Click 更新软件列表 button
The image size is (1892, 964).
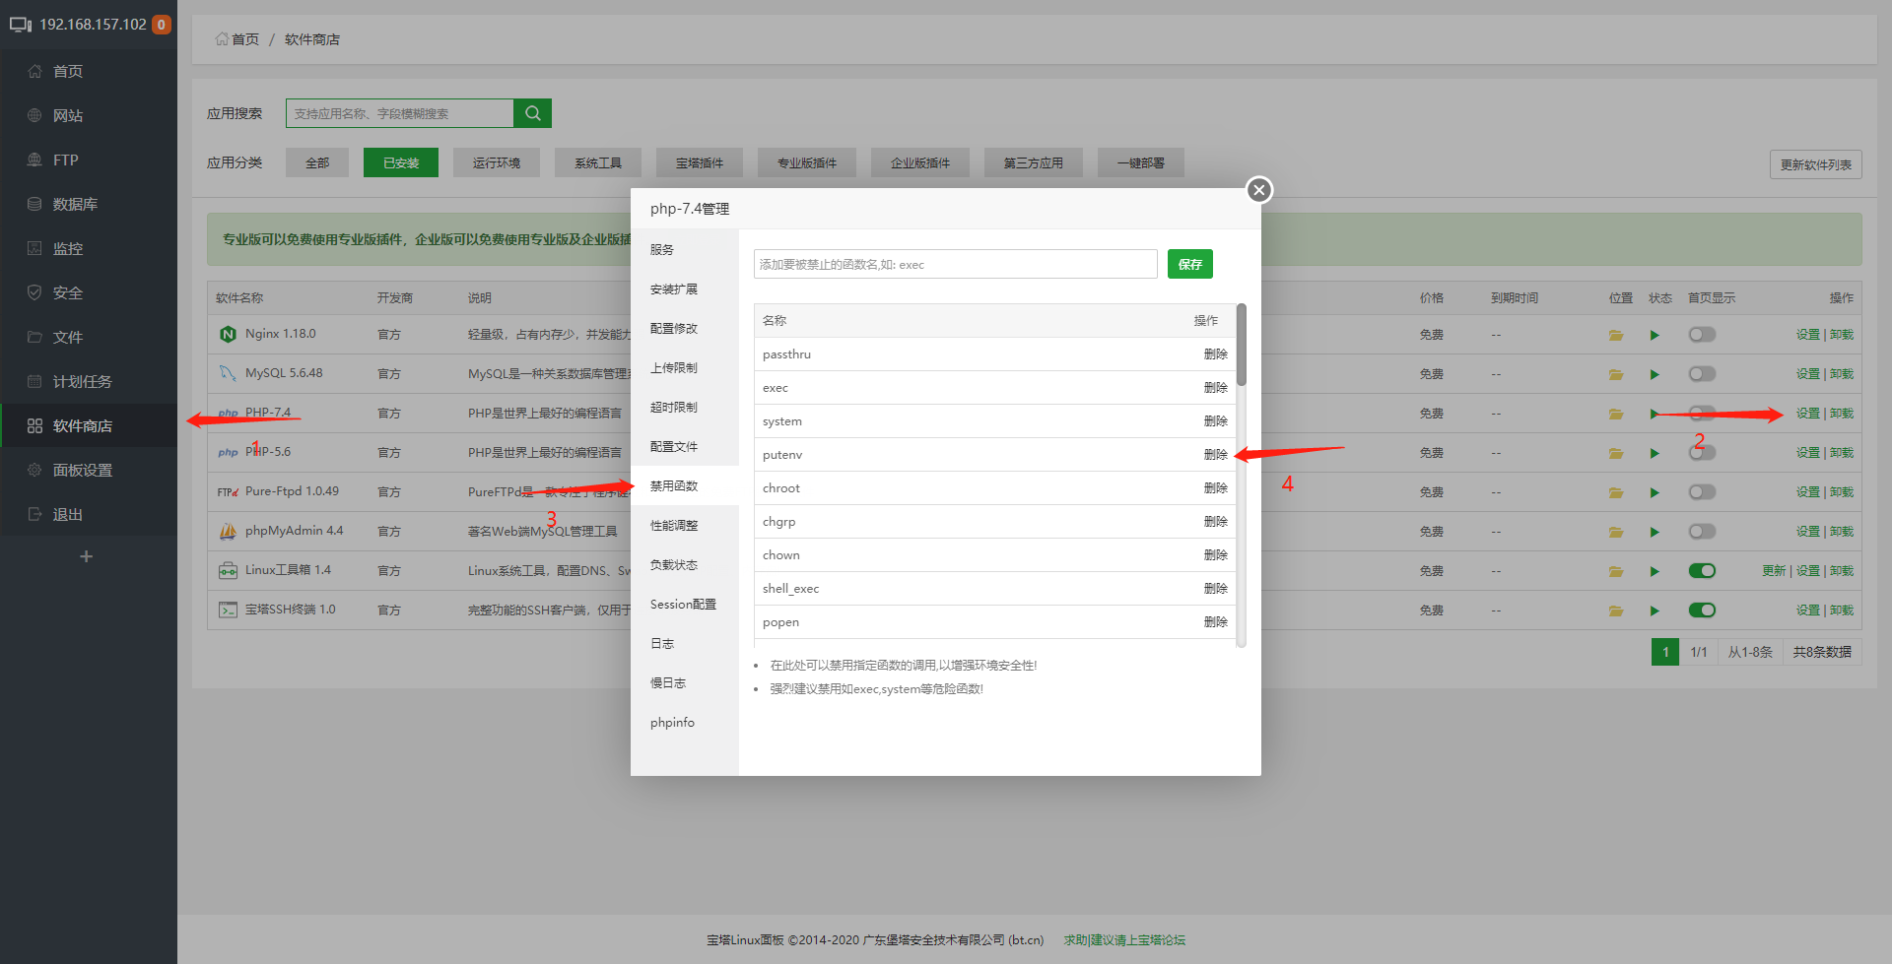coord(1815,164)
